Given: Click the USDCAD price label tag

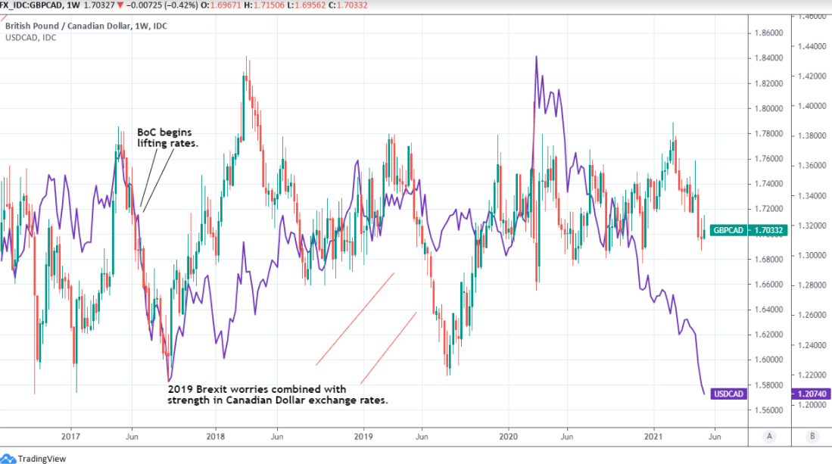Looking at the screenshot, I should pyautogui.click(x=728, y=394).
